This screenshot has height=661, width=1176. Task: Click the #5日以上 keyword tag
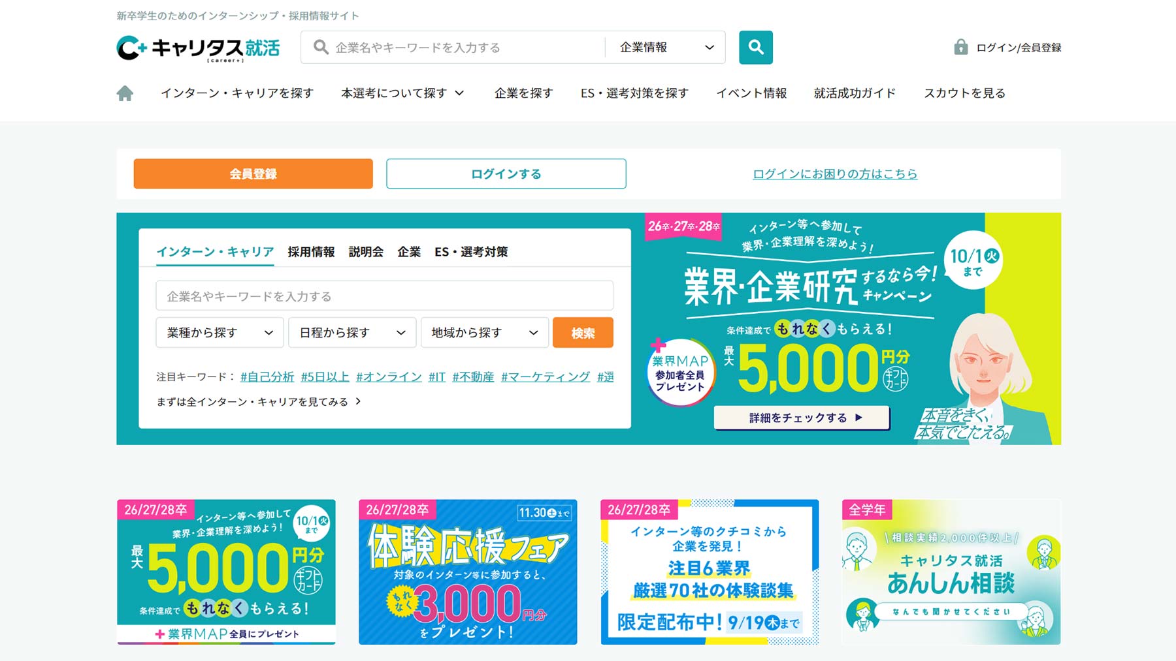(x=325, y=377)
